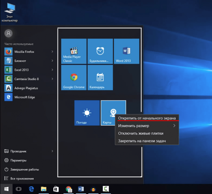Open the Календарь calendar tile
Image resolution: width=212 pixels, height=194 pixels.
(x=100, y=77)
